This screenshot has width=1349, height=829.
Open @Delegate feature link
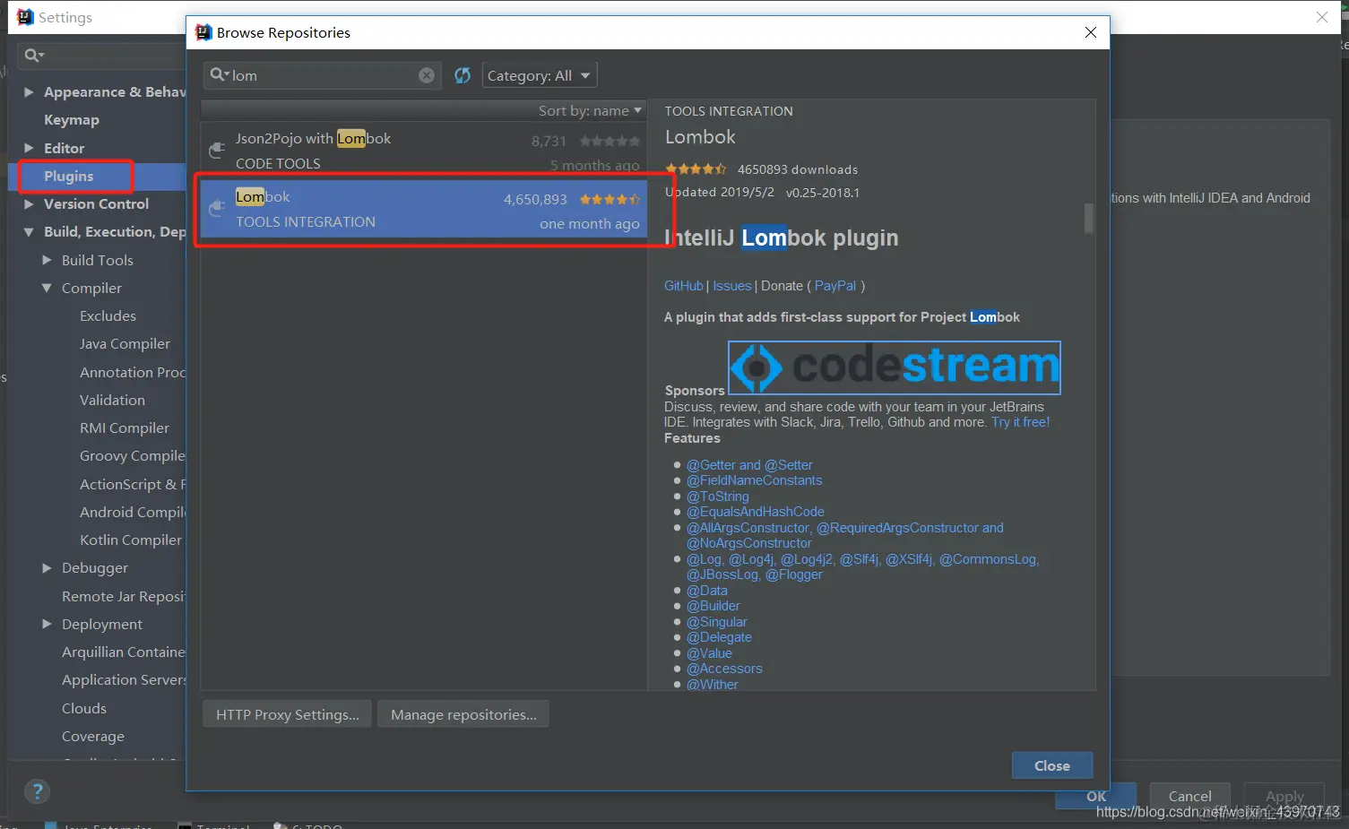[719, 637]
